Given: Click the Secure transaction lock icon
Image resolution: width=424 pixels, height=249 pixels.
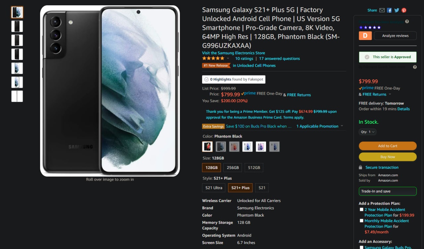Looking at the screenshot, I should (x=360, y=167).
